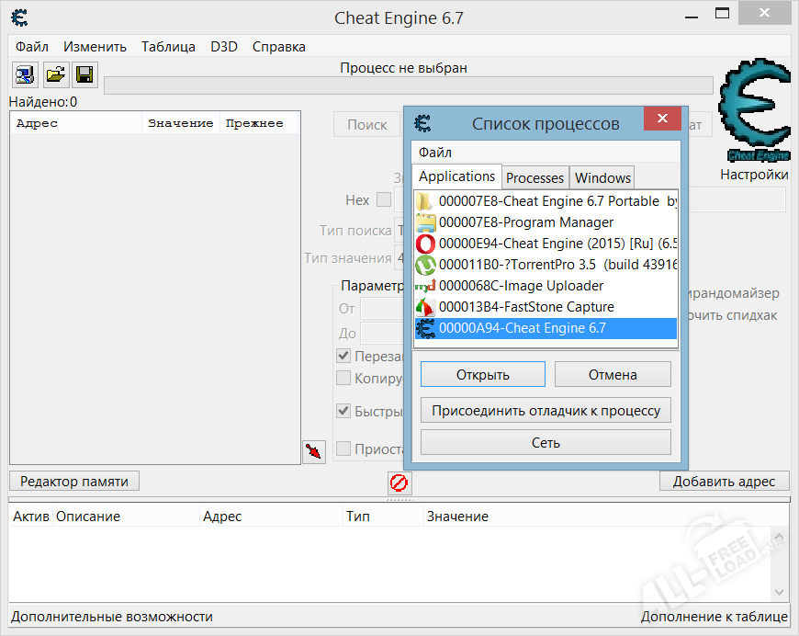Click the red arrow add-to-list icon
Viewport: 799px width, 636px height.
pyautogui.click(x=314, y=451)
